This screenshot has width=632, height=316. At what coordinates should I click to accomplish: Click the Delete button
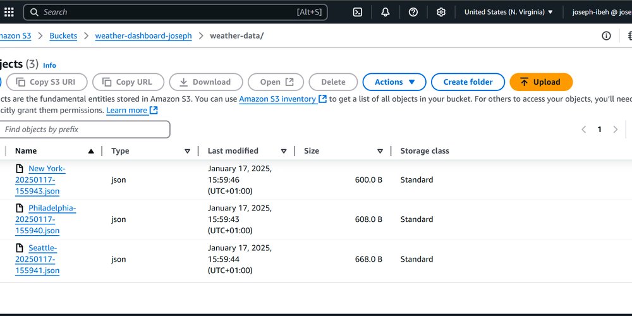(x=333, y=82)
